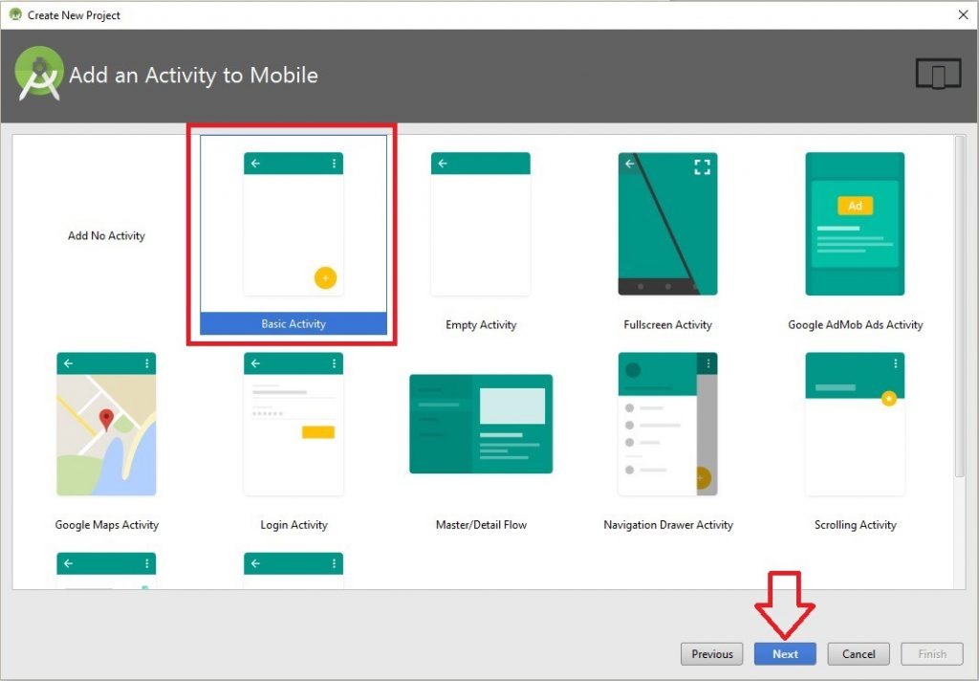Dismiss the dialog with the Cancel button

tap(858, 653)
